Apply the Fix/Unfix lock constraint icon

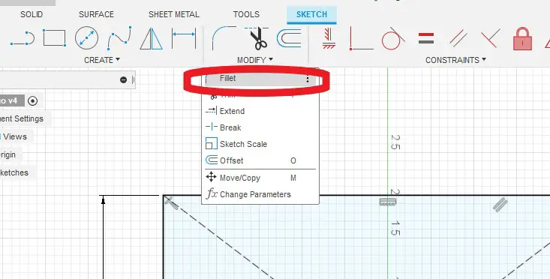click(522, 38)
